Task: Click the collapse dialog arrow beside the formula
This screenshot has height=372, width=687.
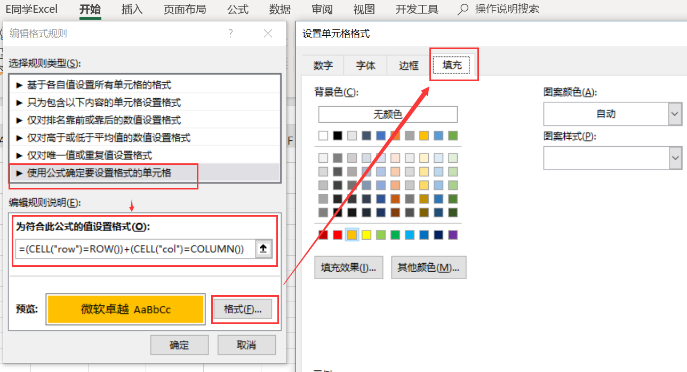Action: 263,248
